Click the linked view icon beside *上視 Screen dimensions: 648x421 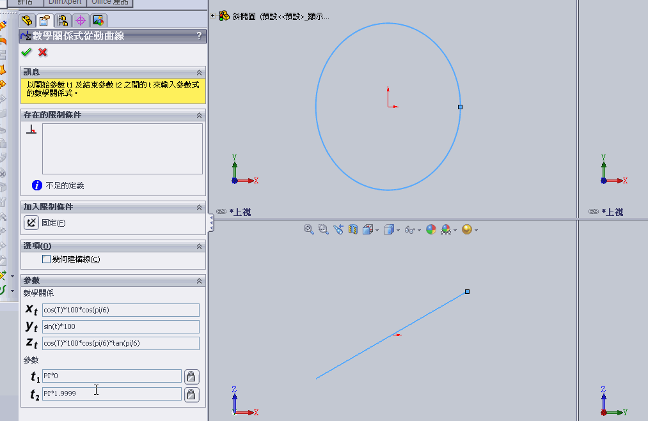(221, 211)
